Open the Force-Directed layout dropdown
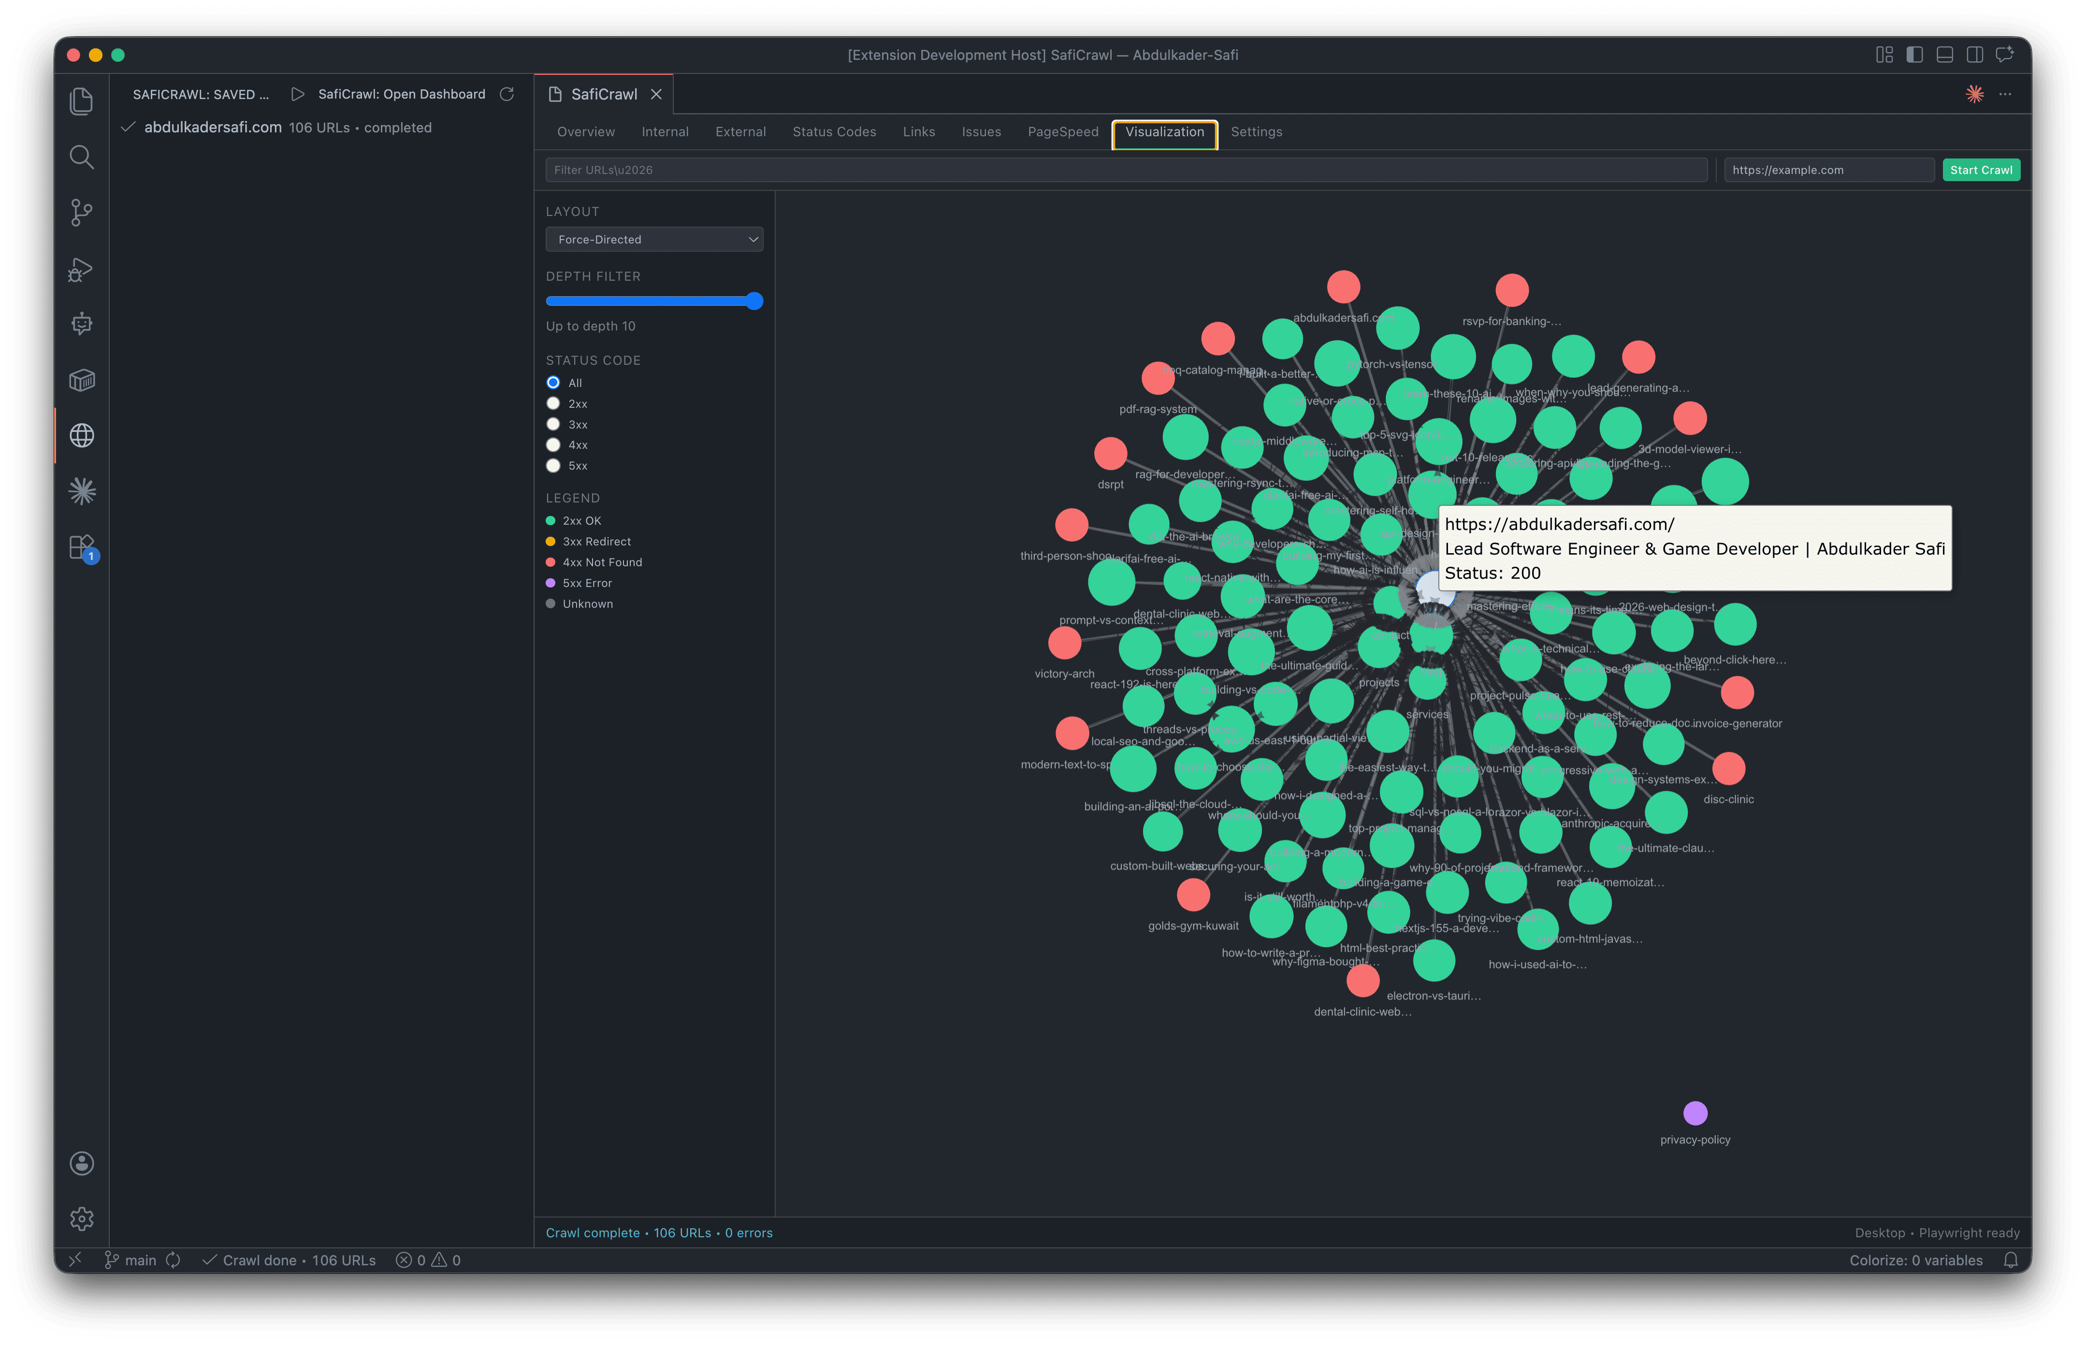 click(653, 239)
